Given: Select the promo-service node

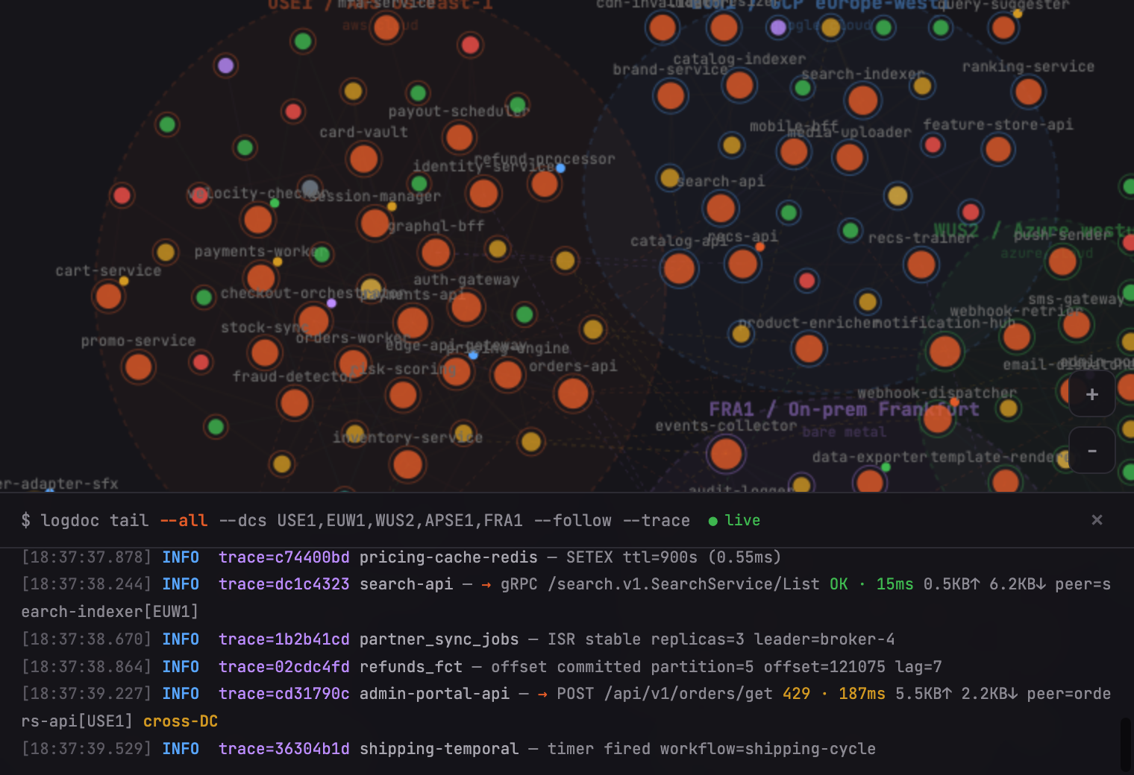Looking at the screenshot, I should tap(138, 367).
